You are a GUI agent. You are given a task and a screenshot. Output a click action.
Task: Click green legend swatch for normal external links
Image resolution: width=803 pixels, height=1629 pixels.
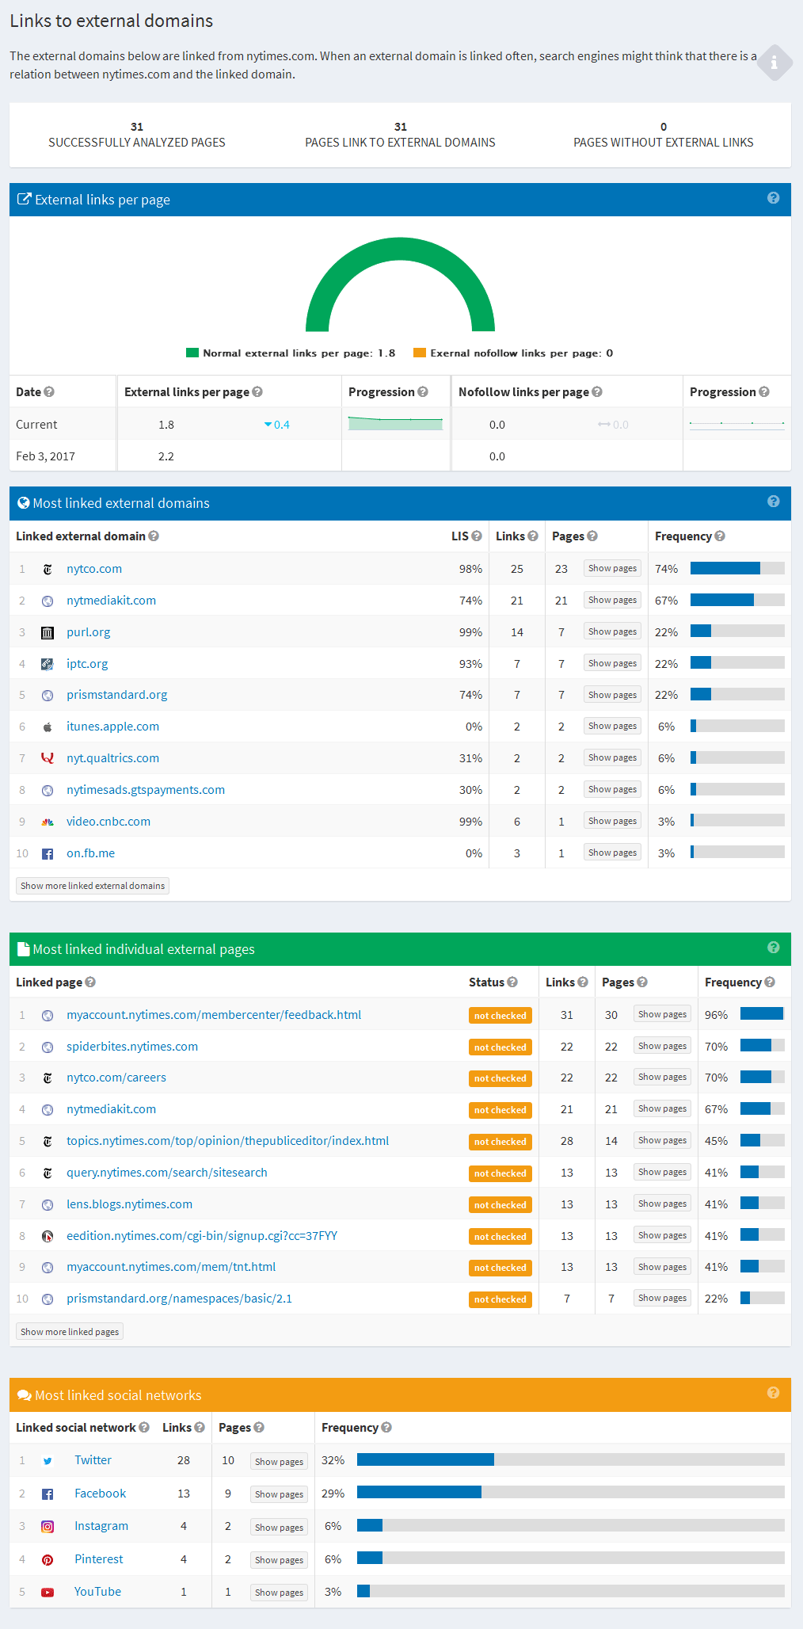click(x=192, y=353)
